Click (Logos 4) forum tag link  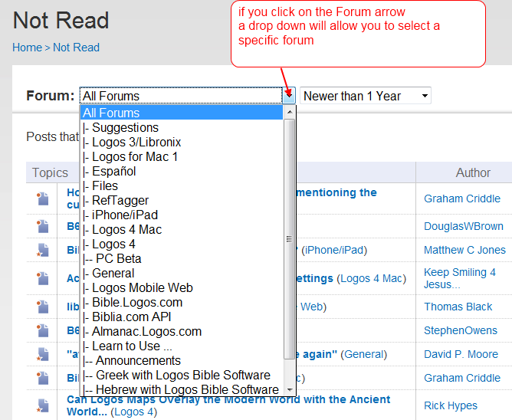point(134,412)
